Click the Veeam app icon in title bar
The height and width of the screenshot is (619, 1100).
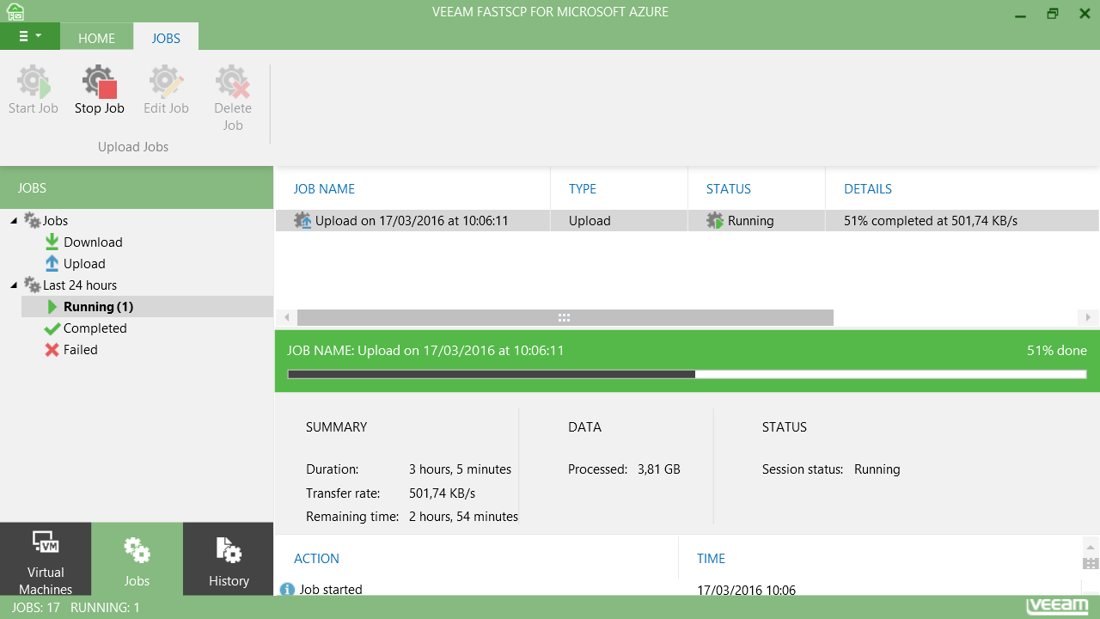(x=15, y=11)
